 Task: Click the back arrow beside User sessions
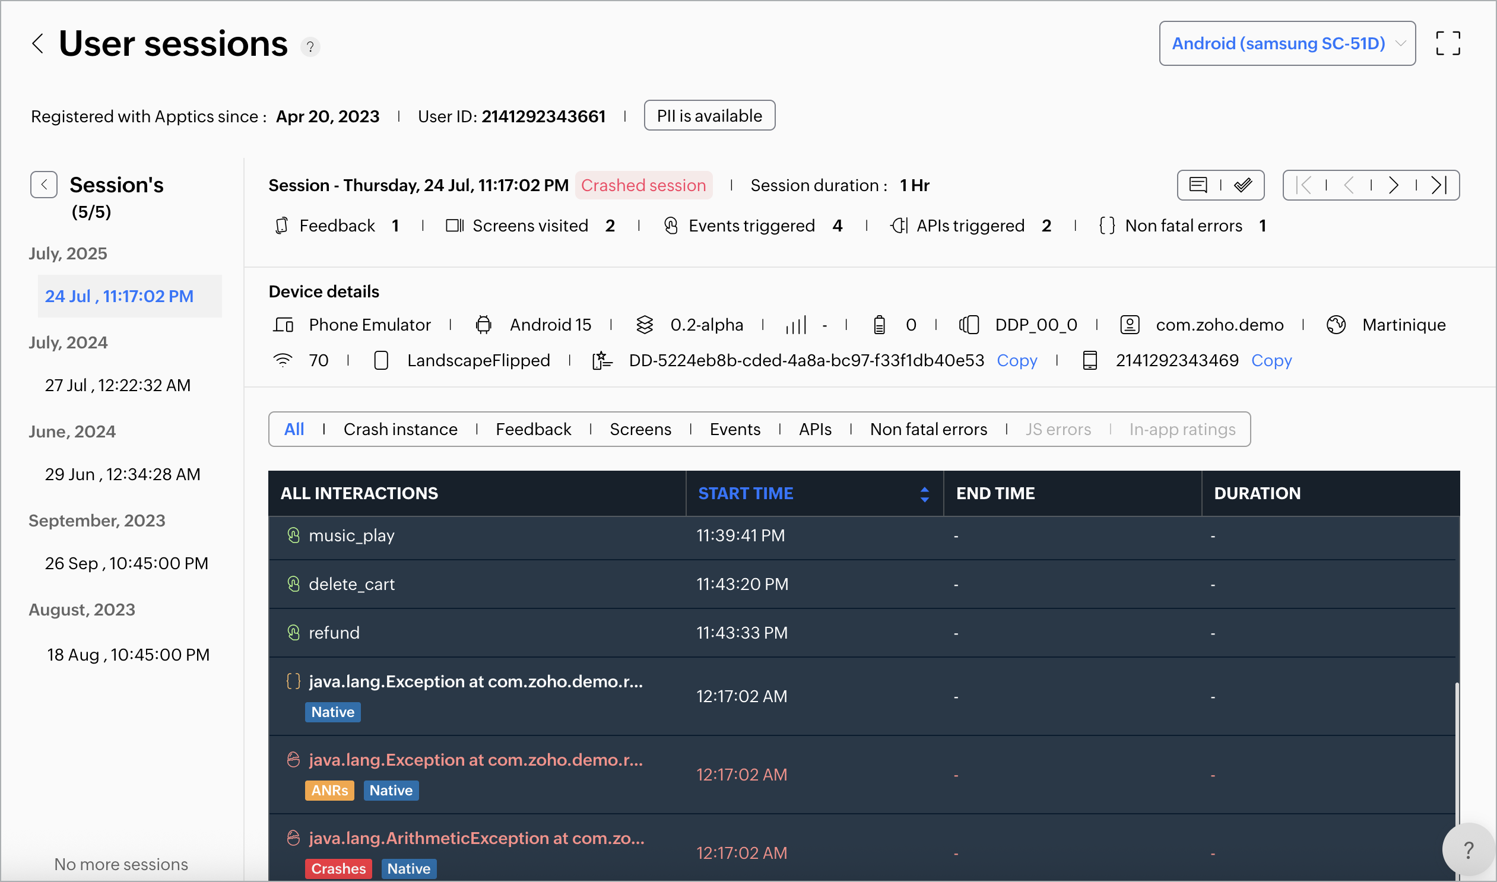[37, 43]
